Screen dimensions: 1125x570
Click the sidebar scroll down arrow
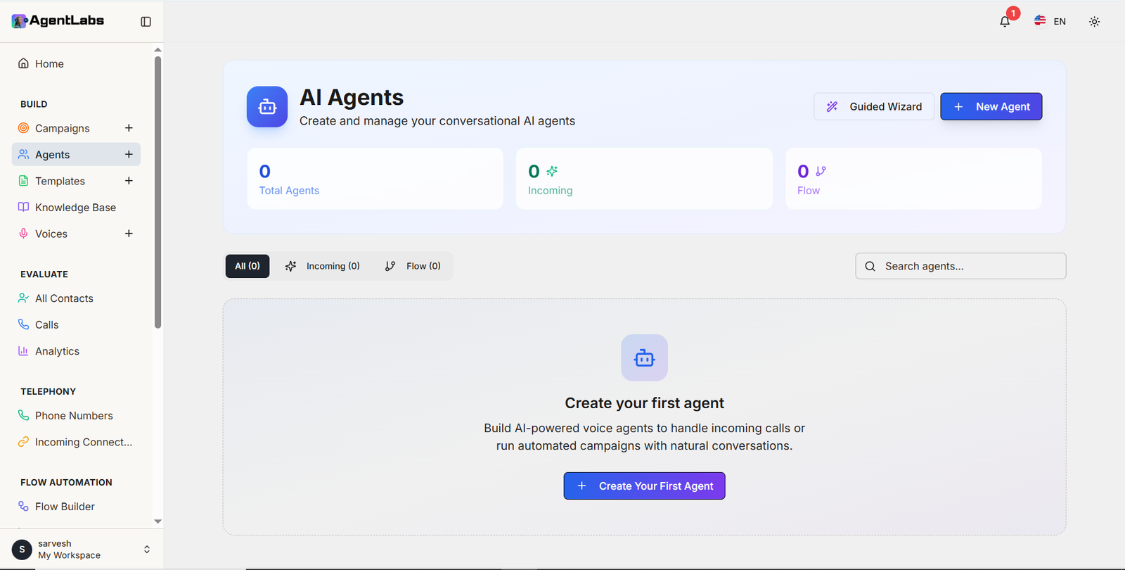point(157,521)
